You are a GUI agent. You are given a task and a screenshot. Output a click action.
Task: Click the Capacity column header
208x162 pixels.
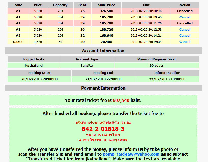coord(60,5)
